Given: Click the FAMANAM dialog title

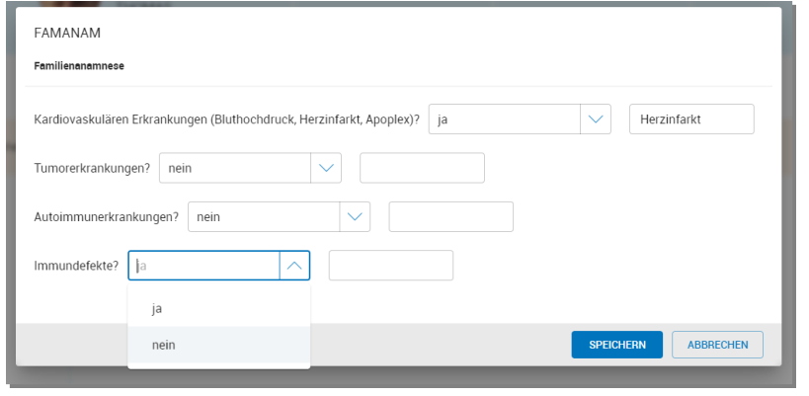Looking at the screenshot, I should point(67,34).
